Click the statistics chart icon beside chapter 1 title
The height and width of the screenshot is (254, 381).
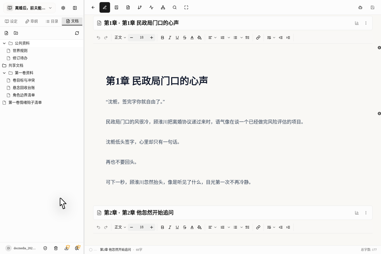[x=357, y=23]
